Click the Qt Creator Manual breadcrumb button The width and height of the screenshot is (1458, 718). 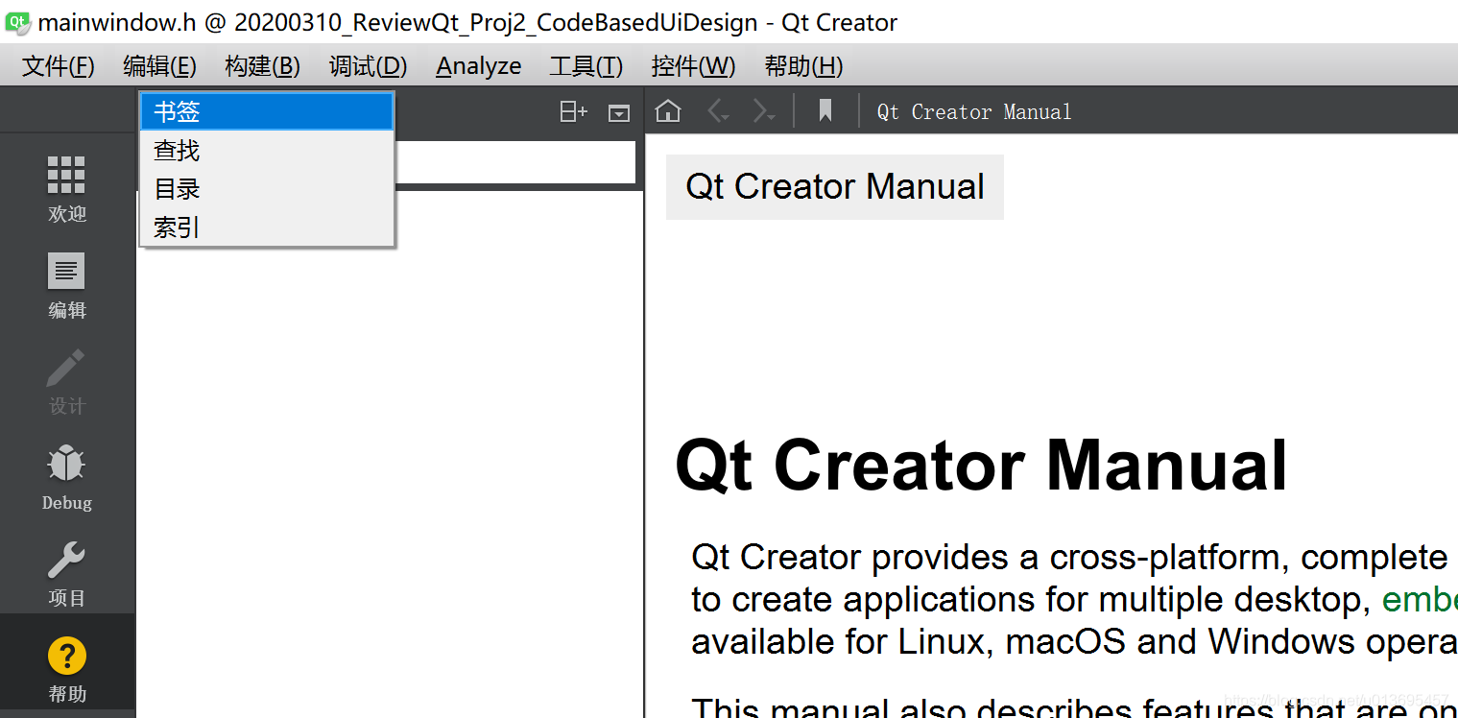coord(835,187)
